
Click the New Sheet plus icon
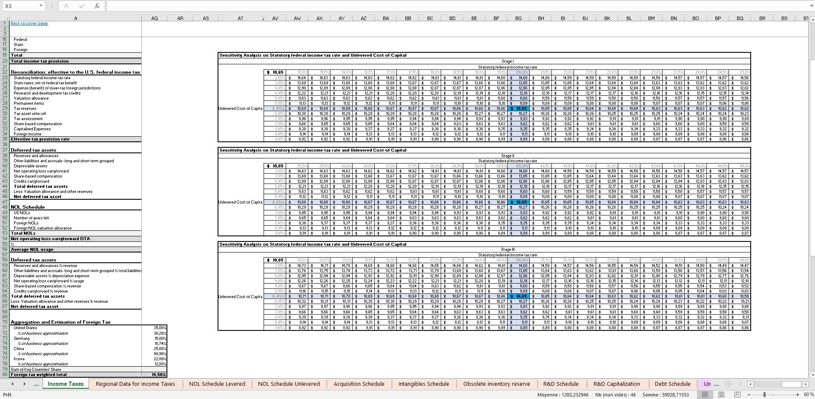728,384
